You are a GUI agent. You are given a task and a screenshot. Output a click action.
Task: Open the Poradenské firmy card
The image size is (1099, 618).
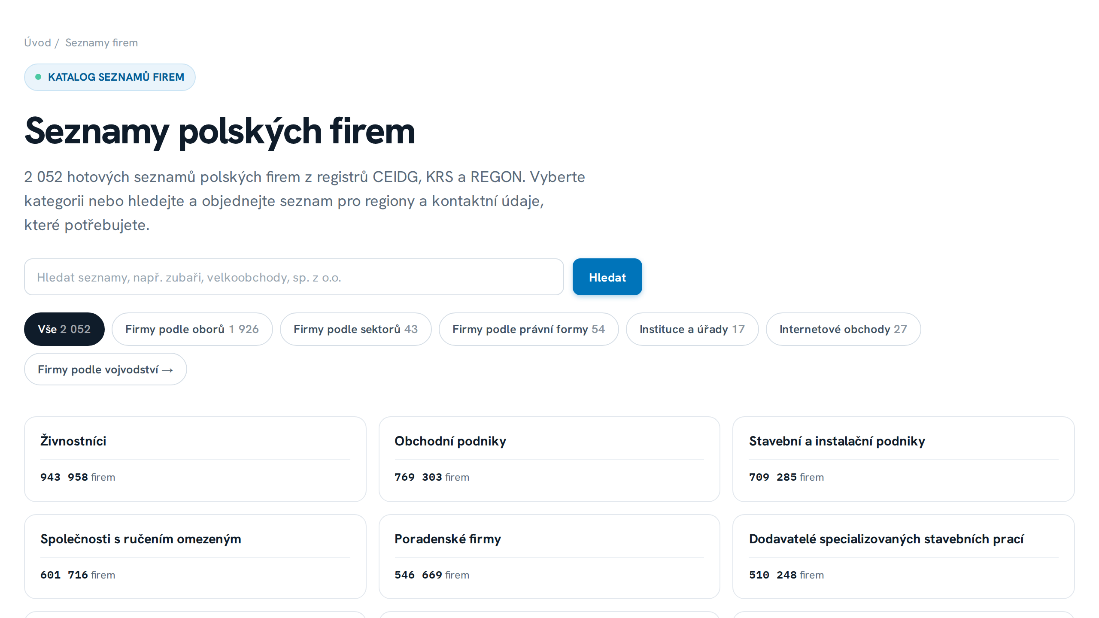click(549, 557)
